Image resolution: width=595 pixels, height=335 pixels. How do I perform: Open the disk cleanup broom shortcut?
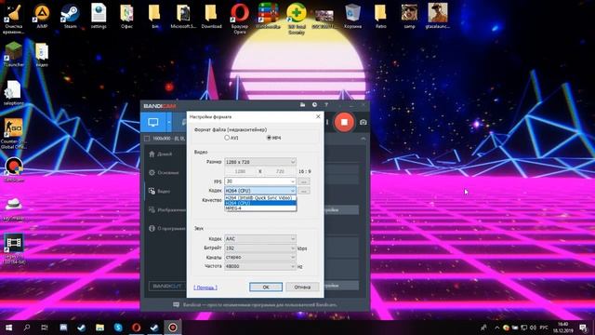tap(14, 19)
